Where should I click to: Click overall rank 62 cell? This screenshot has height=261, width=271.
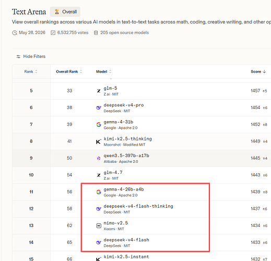[x=69, y=226]
